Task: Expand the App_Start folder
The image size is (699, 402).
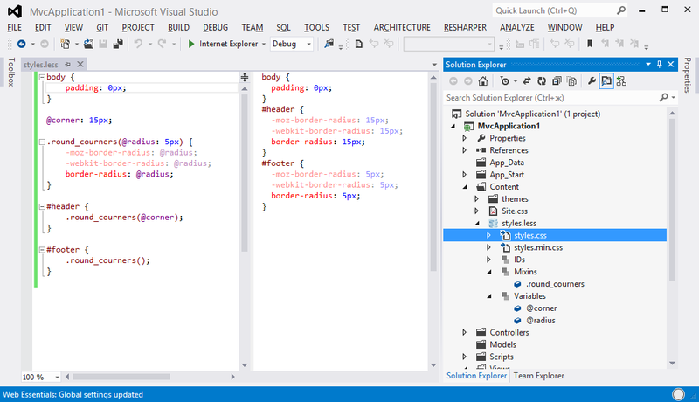Action: (x=464, y=175)
